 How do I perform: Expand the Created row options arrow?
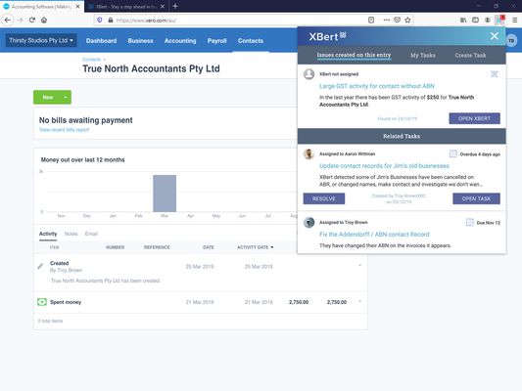click(x=359, y=266)
